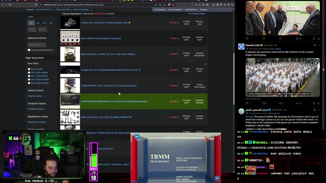Screen dimensions: 326x183
Task: Open the Favori Aramalarım tab
Action: [175, 10]
